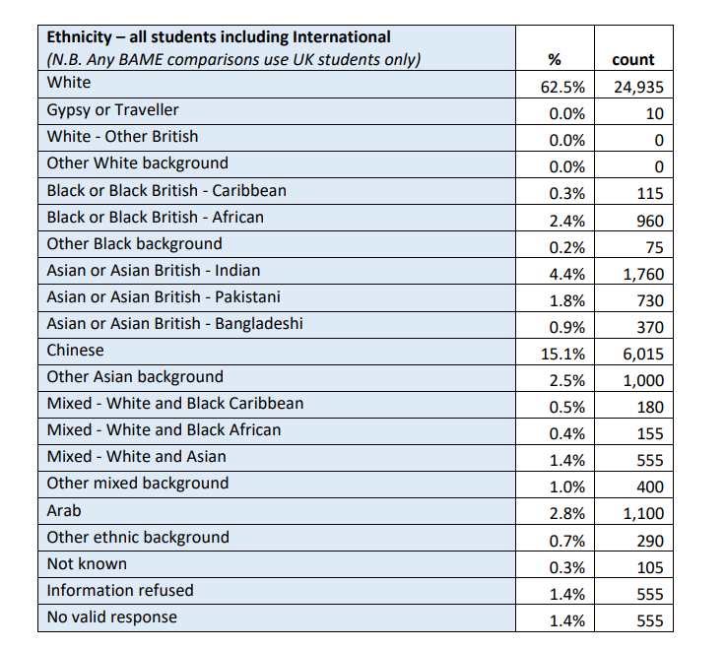Select the Arab count value 1,100
Viewport: 726px width, 649px height.
click(x=644, y=514)
